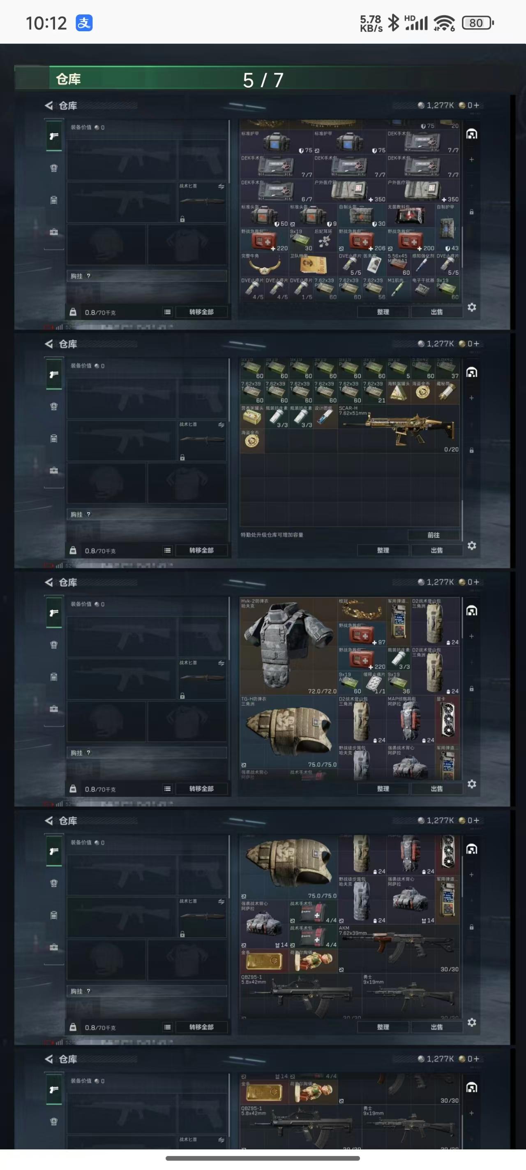
Task: Toggle lock icon under the knife in top panel
Action: (x=182, y=219)
